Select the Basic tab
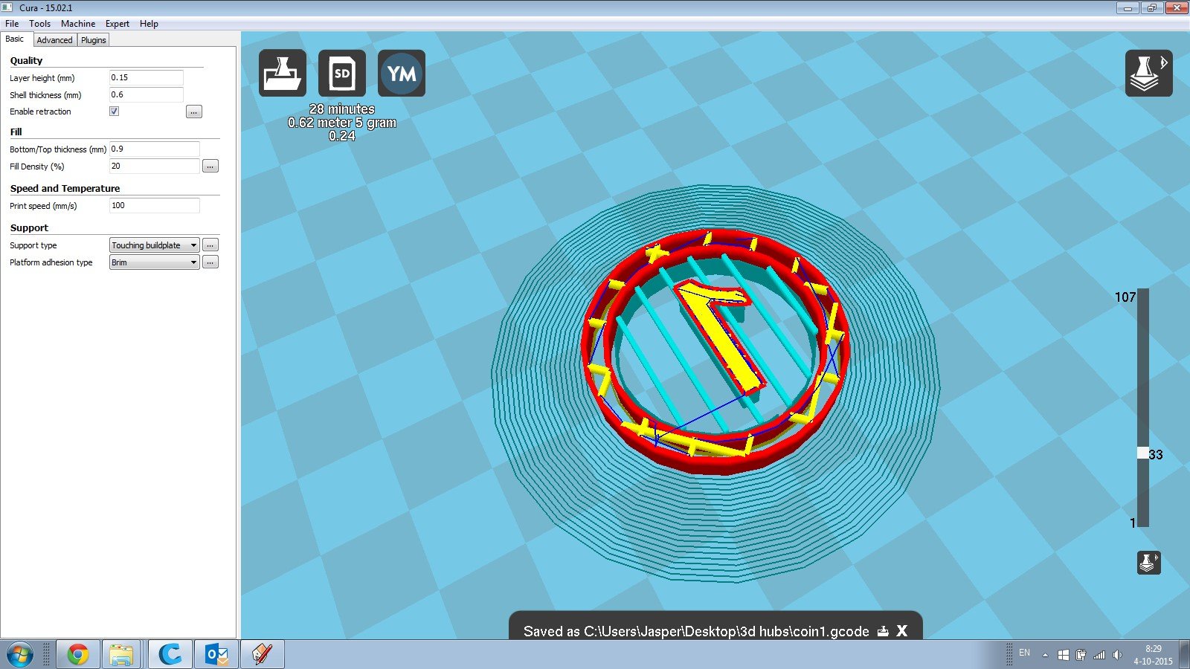The image size is (1190, 669). (x=16, y=39)
